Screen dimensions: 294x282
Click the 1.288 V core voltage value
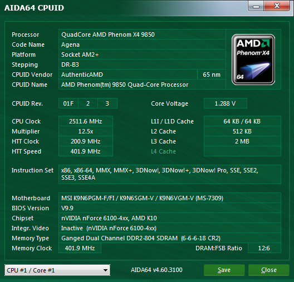click(x=225, y=103)
